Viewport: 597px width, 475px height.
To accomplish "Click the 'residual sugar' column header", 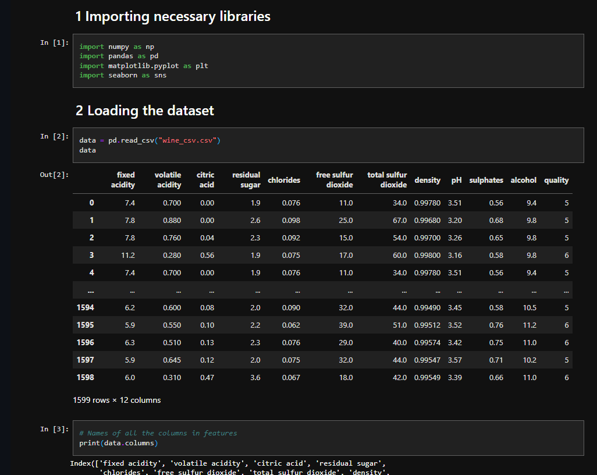I will coord(246,180).
